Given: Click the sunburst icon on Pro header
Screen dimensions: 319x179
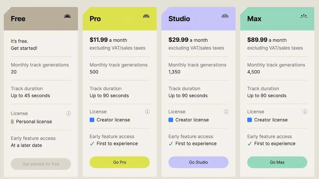Looking at the screenshot, I should [x=146, y=16].
